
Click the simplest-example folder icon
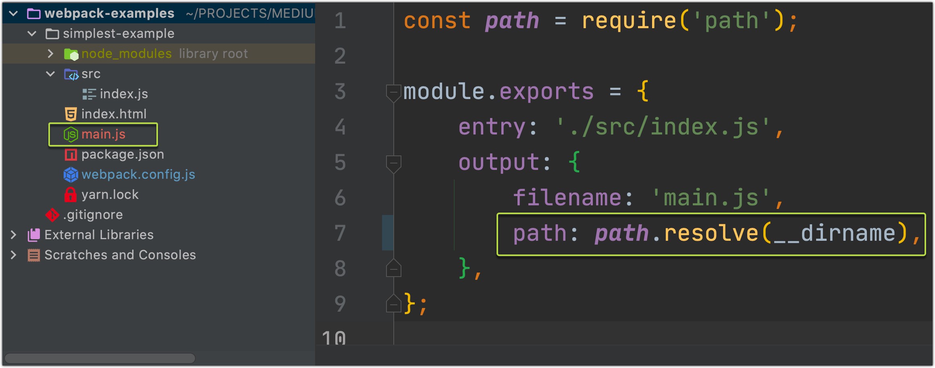[x=52, y=34]
